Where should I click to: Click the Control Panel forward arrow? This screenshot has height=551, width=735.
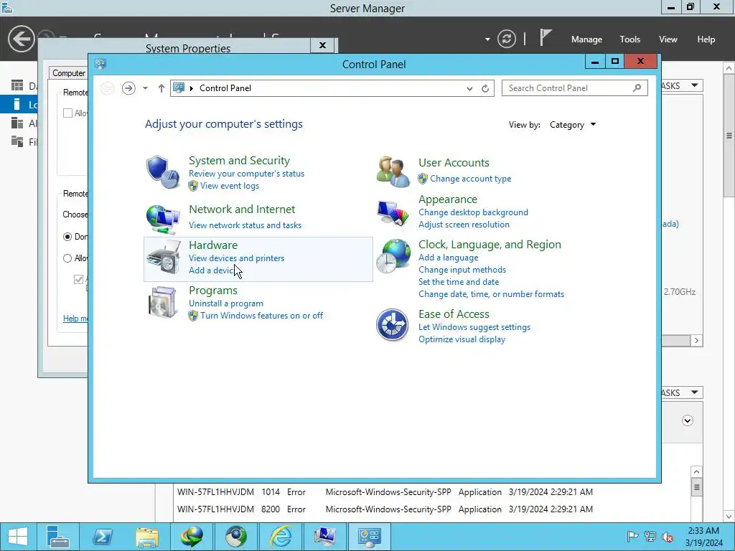click(x=128, y=88)
